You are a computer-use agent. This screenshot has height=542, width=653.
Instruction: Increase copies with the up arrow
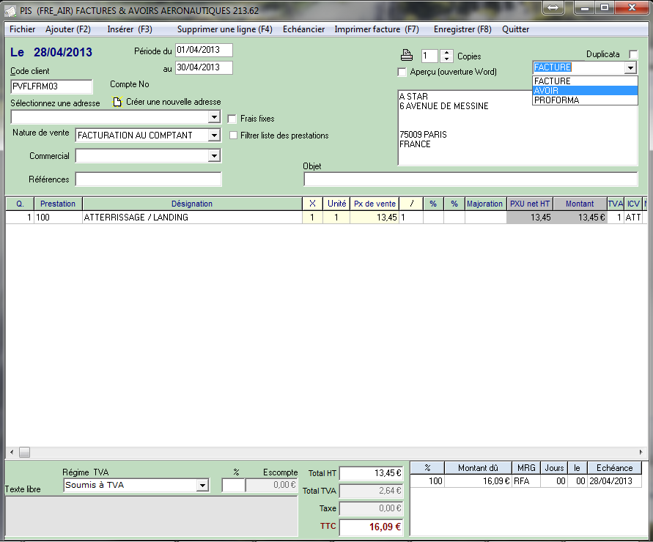point(446,53)
